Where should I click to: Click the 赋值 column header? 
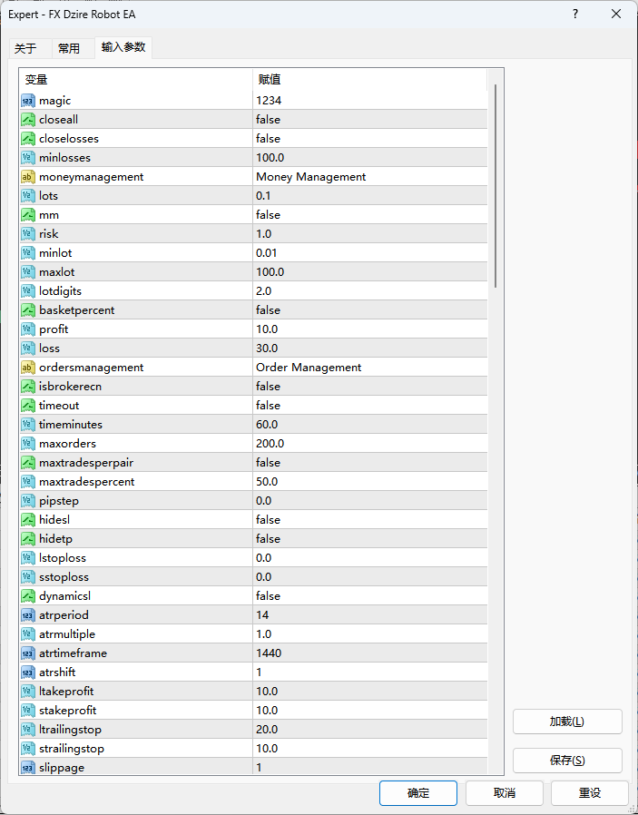point(370,80)
